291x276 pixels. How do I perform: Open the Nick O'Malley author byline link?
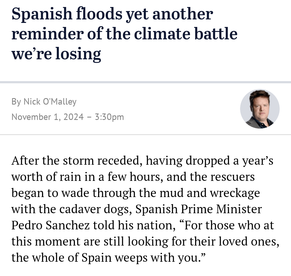tap(50, 102)
